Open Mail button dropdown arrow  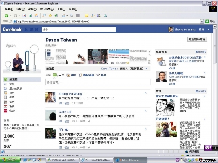coord(67,16)
